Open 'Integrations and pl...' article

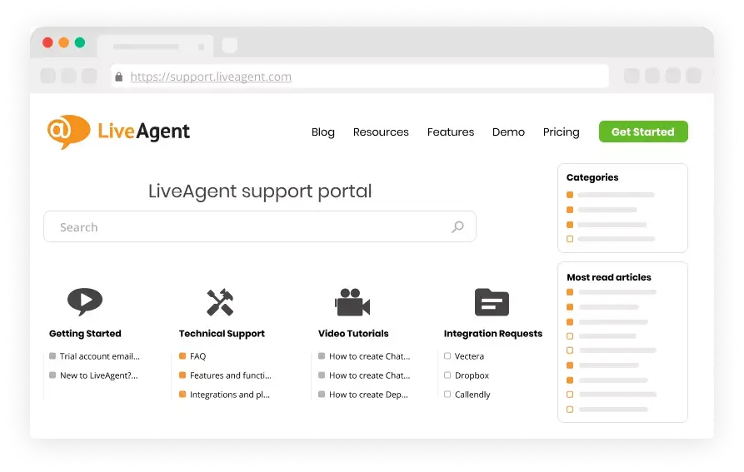(x=230, y=395)
